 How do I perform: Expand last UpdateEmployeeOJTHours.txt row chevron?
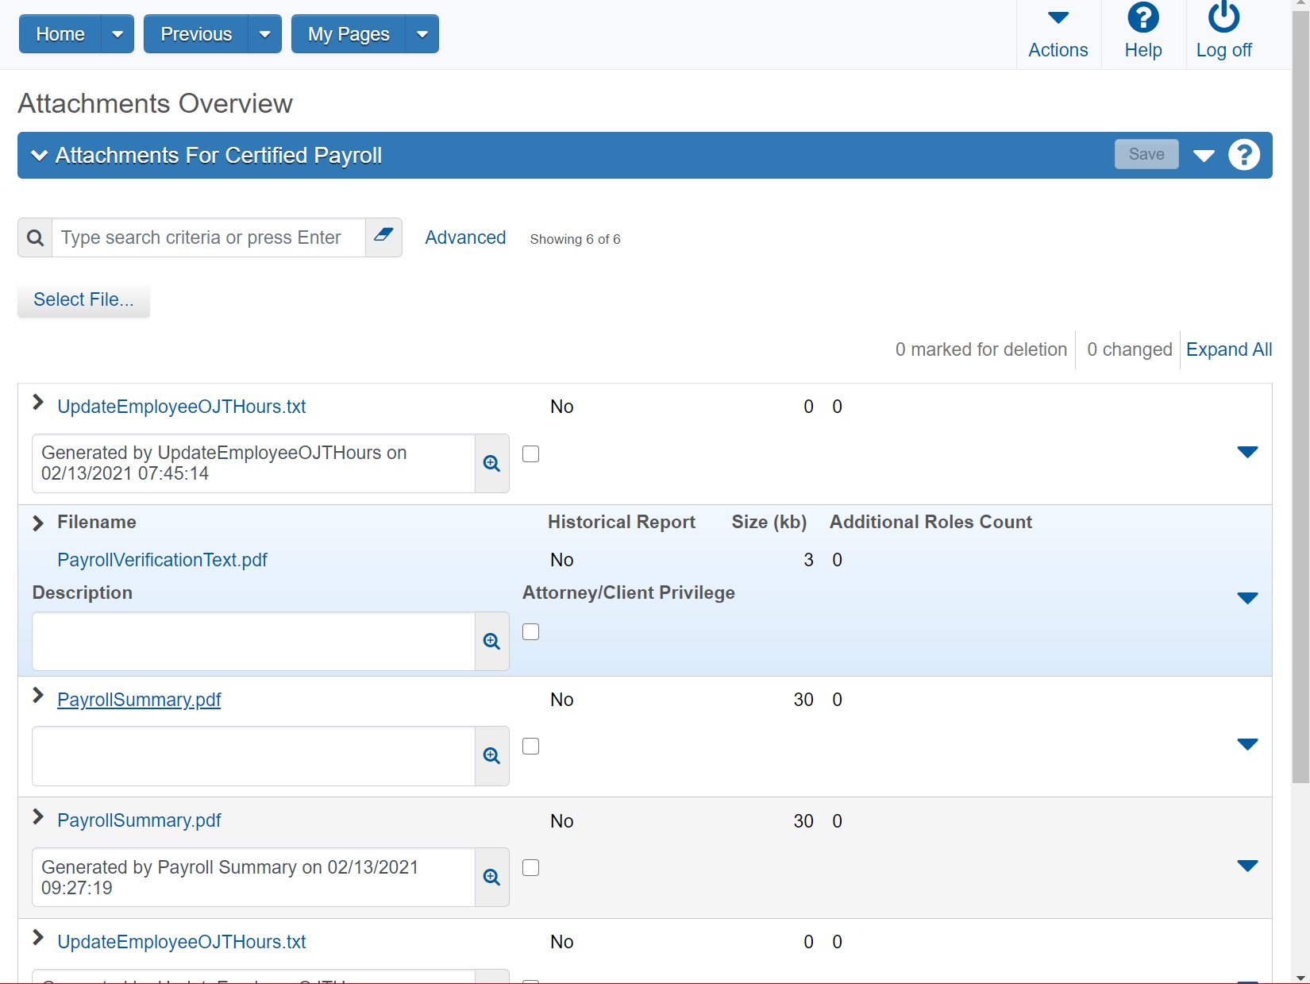[x=37, y=938]
